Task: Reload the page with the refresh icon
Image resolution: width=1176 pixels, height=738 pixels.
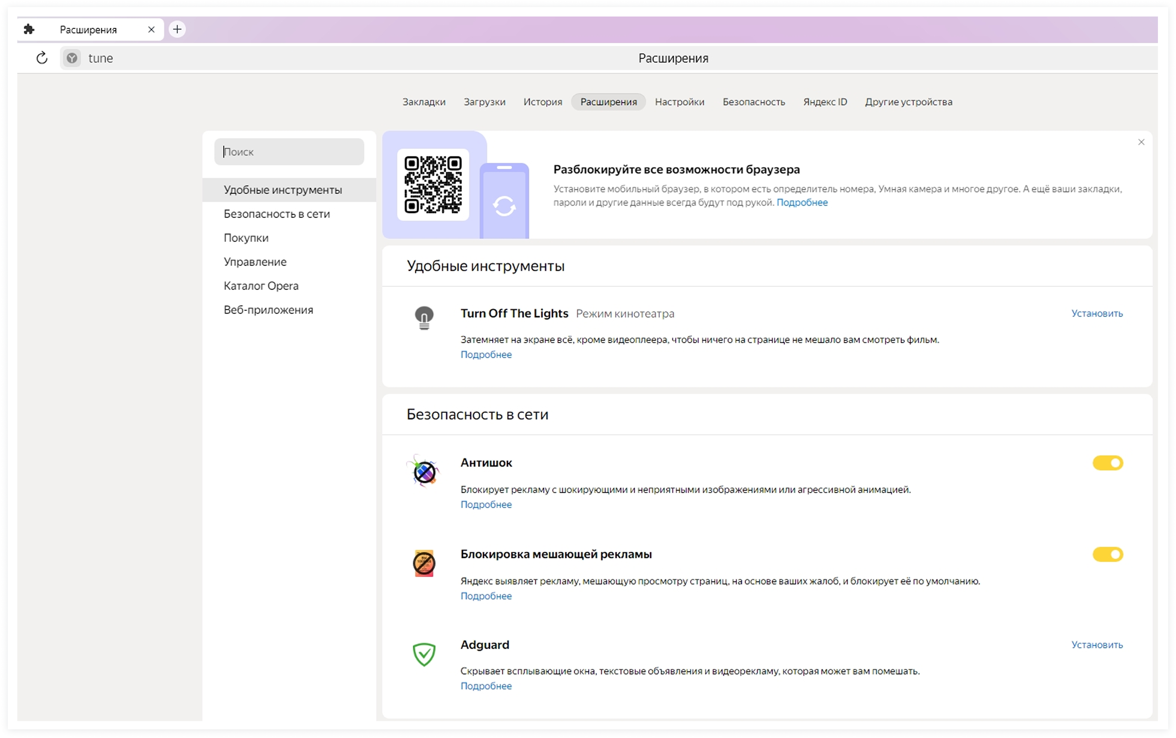Action: tap(42, 58)
